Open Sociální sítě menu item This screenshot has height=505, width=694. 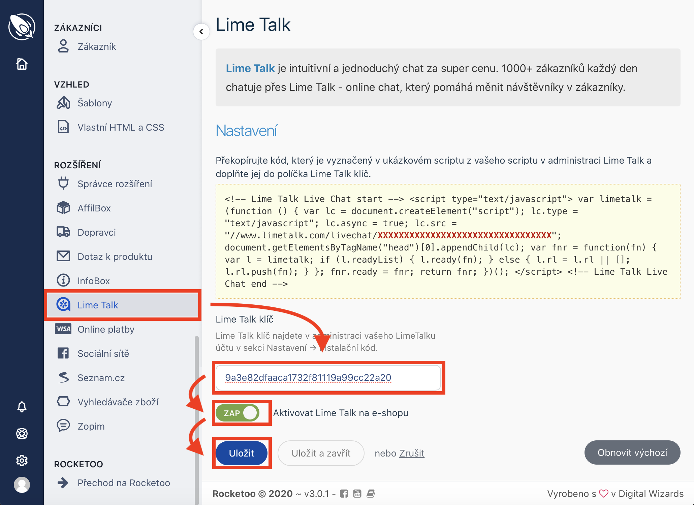(103, 353)
